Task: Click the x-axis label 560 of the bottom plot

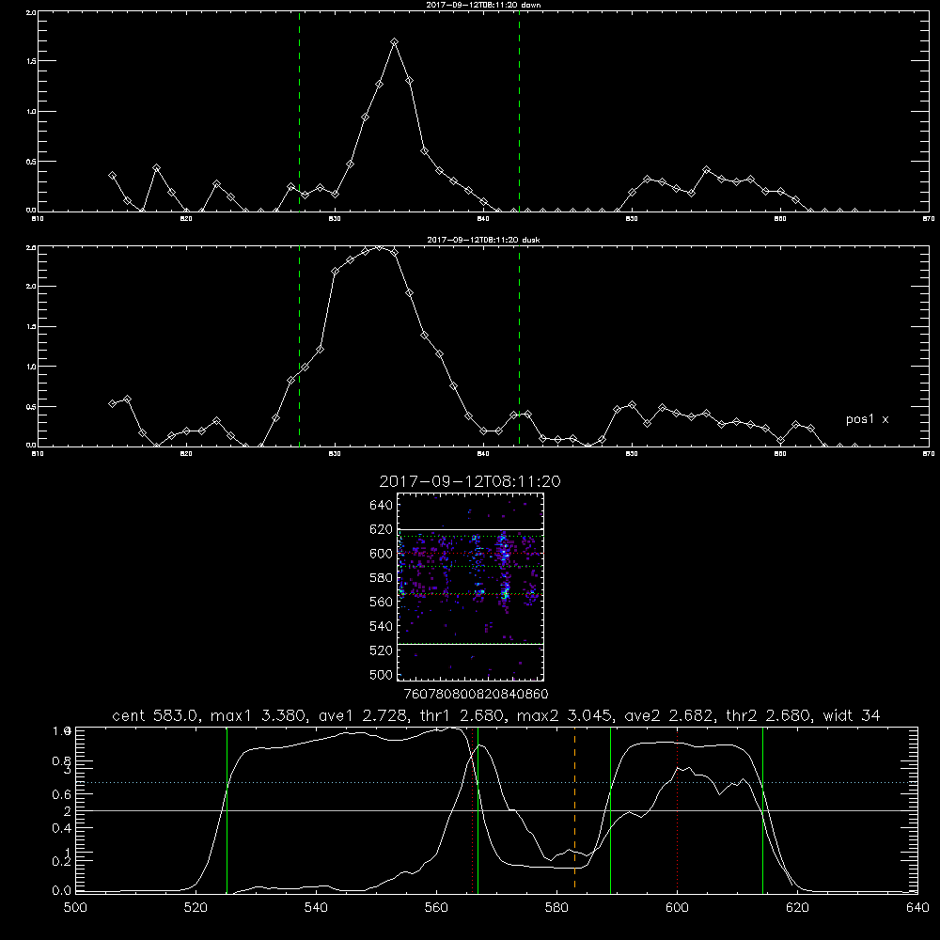Action: point(436,908)
